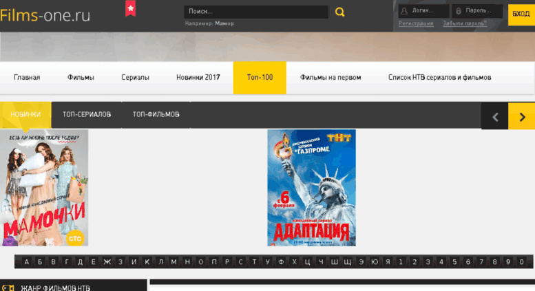This screenshot has width=535, height=291.
Task: Select letter Я in alphabet bar
Action: click(388, 261)
